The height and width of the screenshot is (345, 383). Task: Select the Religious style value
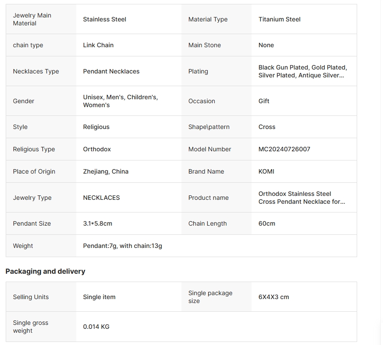(x=96, y=127)
